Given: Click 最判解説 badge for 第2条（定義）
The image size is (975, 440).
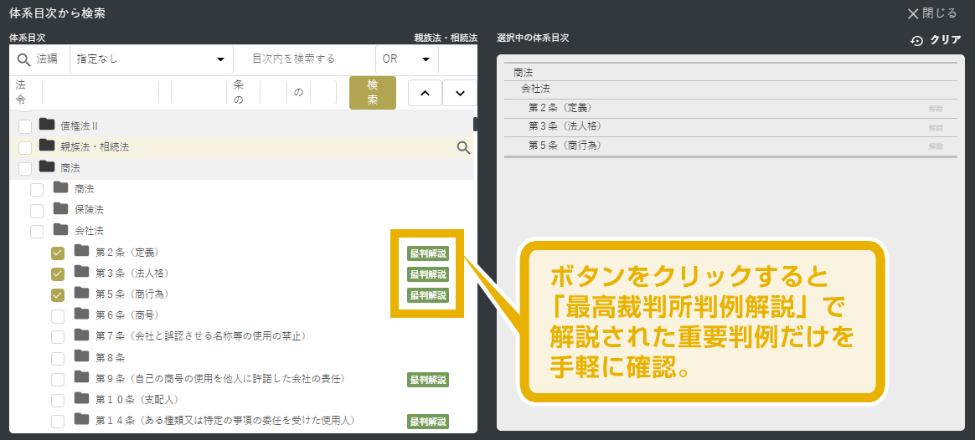Looking at the screenshot, I should pos(427,253).
